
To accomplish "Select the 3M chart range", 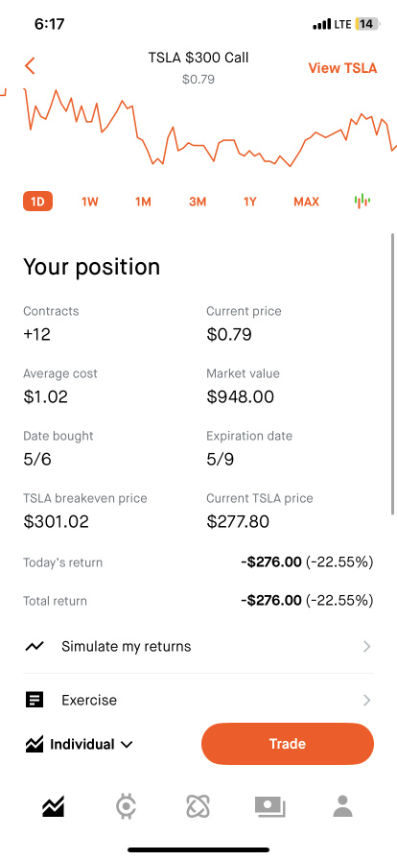I will coord(198,202).
